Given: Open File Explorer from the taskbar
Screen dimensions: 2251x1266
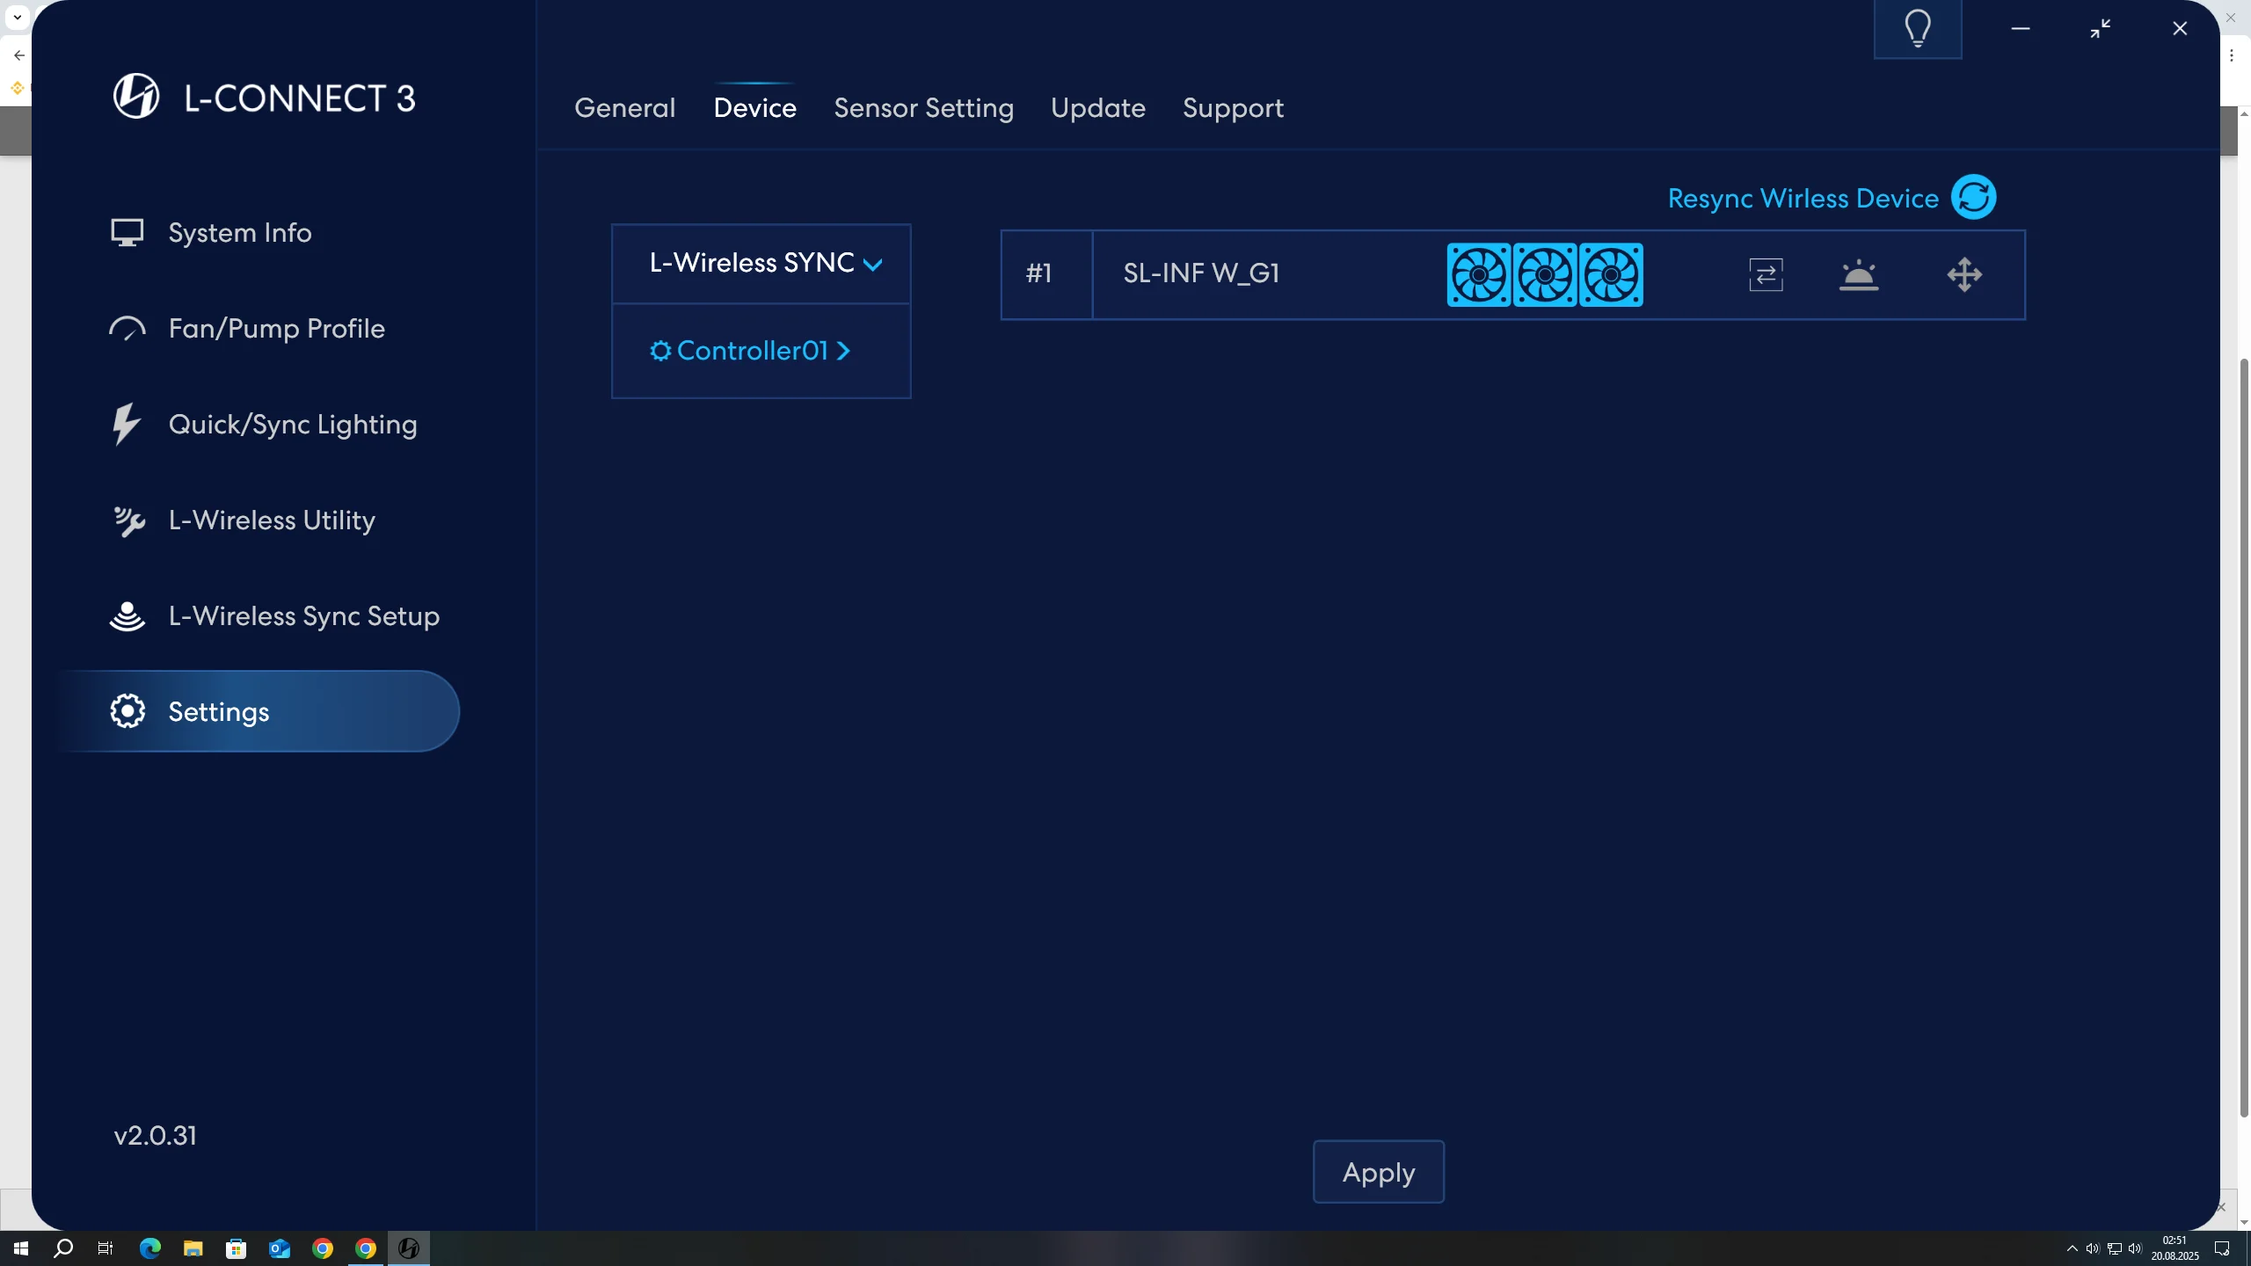Looking at the screenshot, I should 193,1248.
